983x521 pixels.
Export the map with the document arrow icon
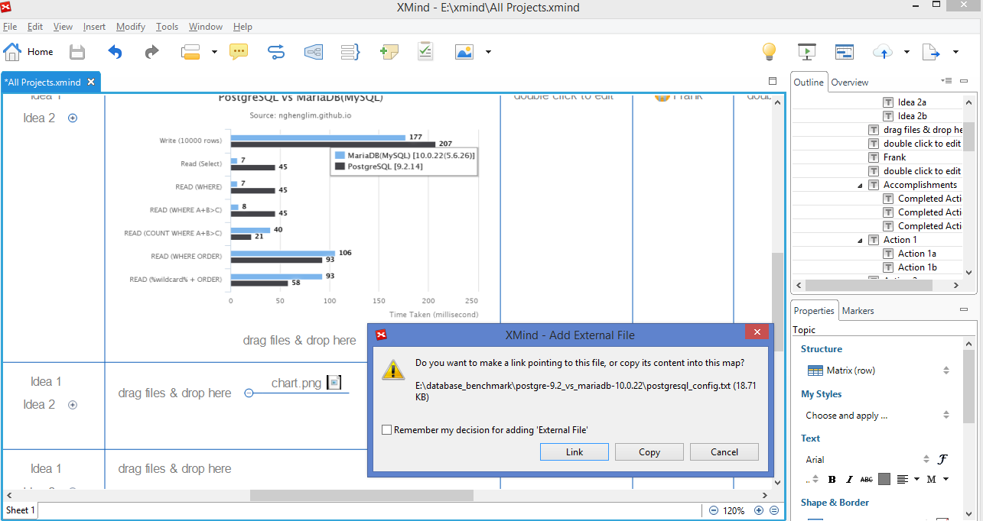[930, 52]
